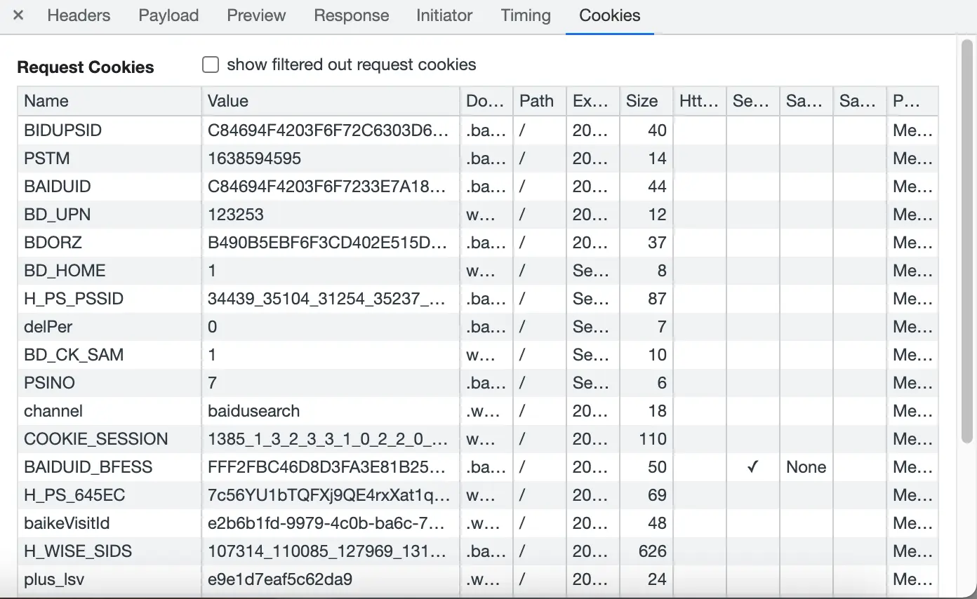This screenshot has height=599, width=977.
Task: Select the H_WISE_SIDS cookie name
Action: [x=78, y=551]
